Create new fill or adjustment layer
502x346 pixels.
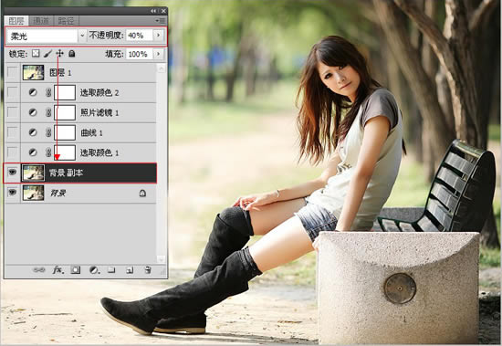pos(94,270)
